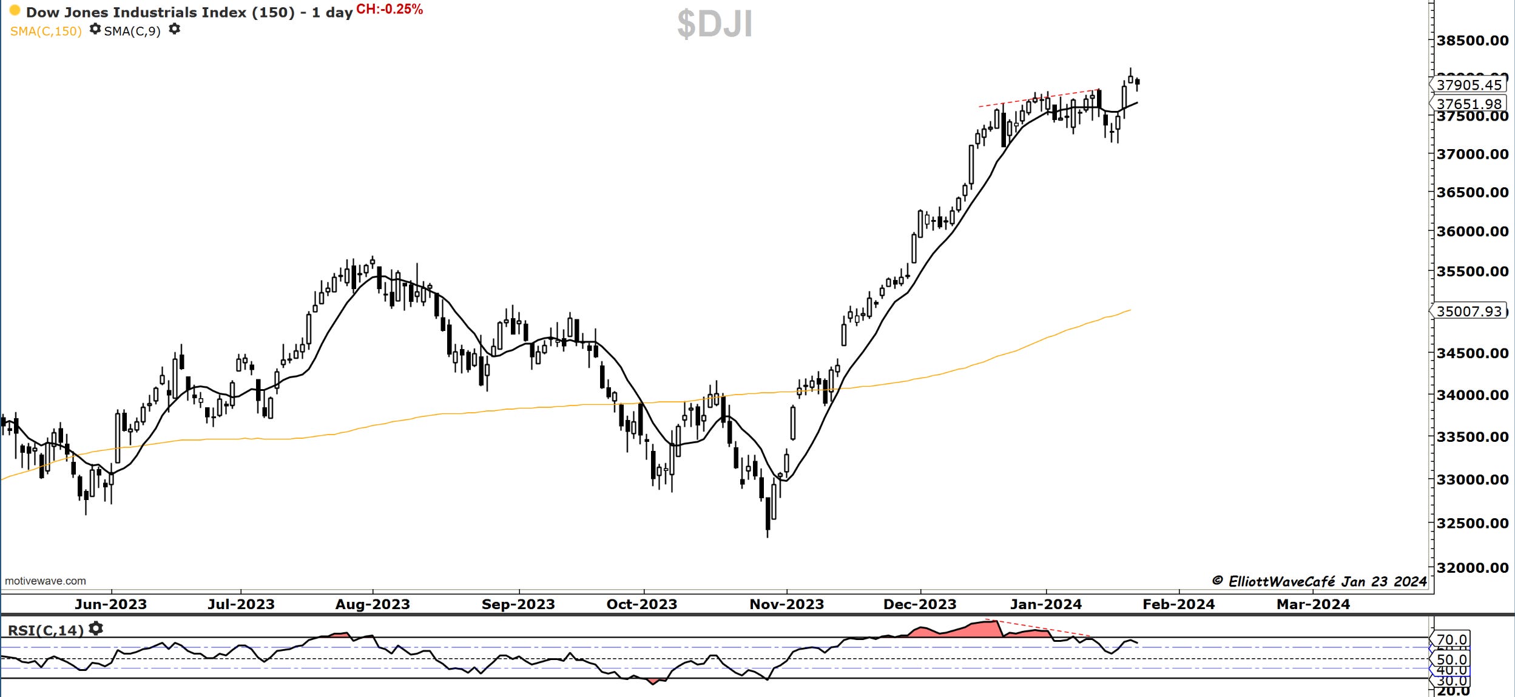The image size is (1515, 697).
Task: Click the 37905.45 last price tag
Action: click(x=1468, y=85)
